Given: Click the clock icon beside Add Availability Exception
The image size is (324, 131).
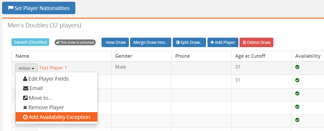Looking at the screenshot, I should (25, 117).
